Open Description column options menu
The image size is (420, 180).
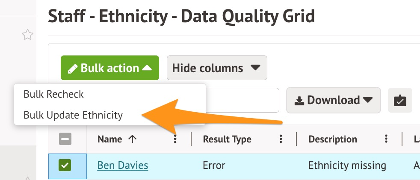tap(386, 139)
